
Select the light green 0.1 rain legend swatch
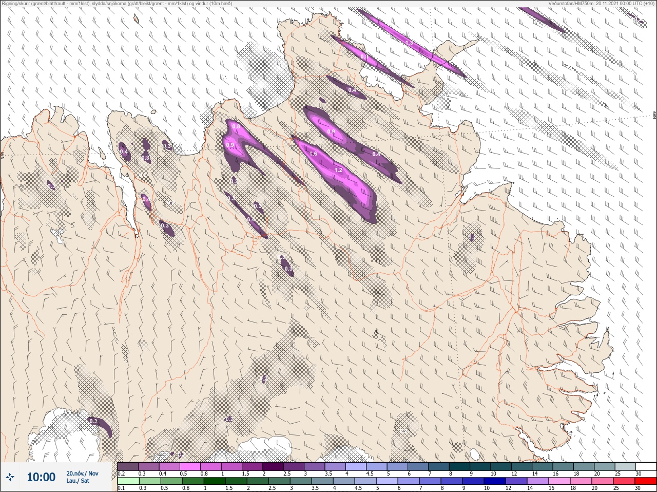128,481
